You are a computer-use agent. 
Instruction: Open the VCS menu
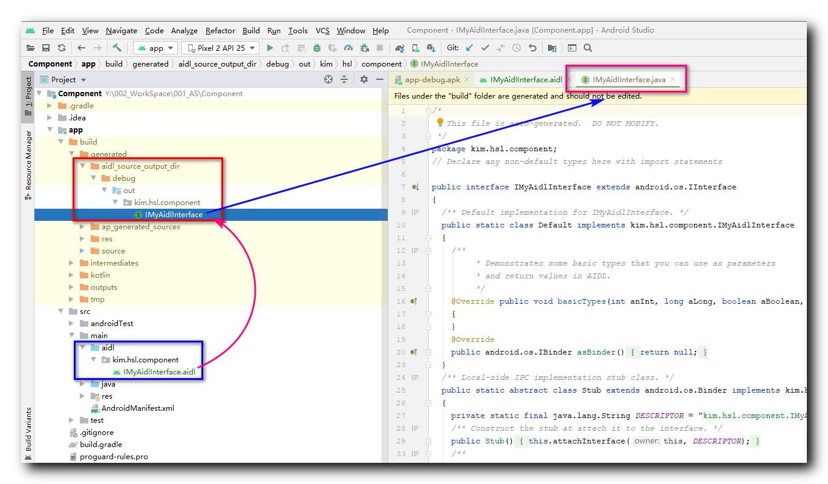(x=322, y=30)
